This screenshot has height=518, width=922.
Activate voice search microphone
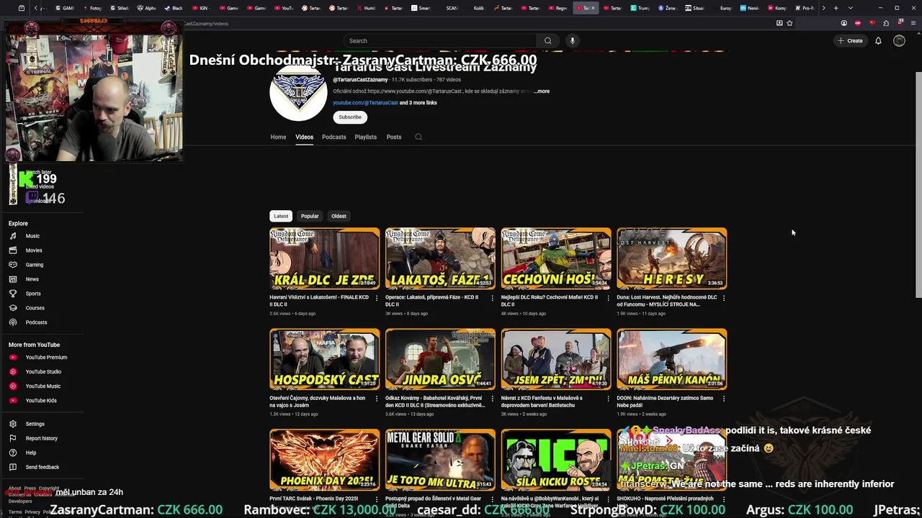click(573, 41)
